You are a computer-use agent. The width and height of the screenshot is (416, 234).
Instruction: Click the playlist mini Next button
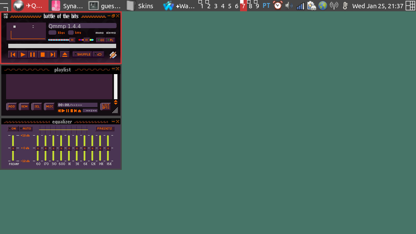point(75,110)
